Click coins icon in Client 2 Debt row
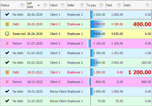152x106 pixels. pos(7,24)
